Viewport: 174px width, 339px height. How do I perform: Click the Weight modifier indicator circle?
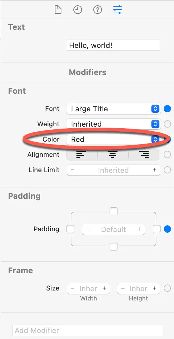tap(167, 124)
